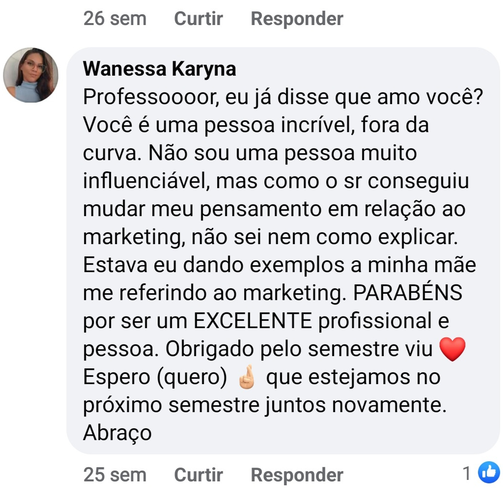View the reaction count number 1
This screenshot has height=503, width=503.
pyautogui.click(x=467, y=473)
